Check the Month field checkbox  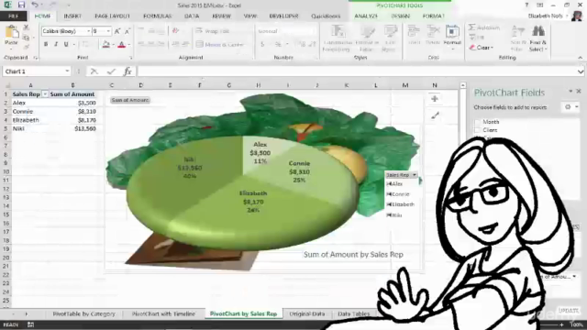click(478, 122)
